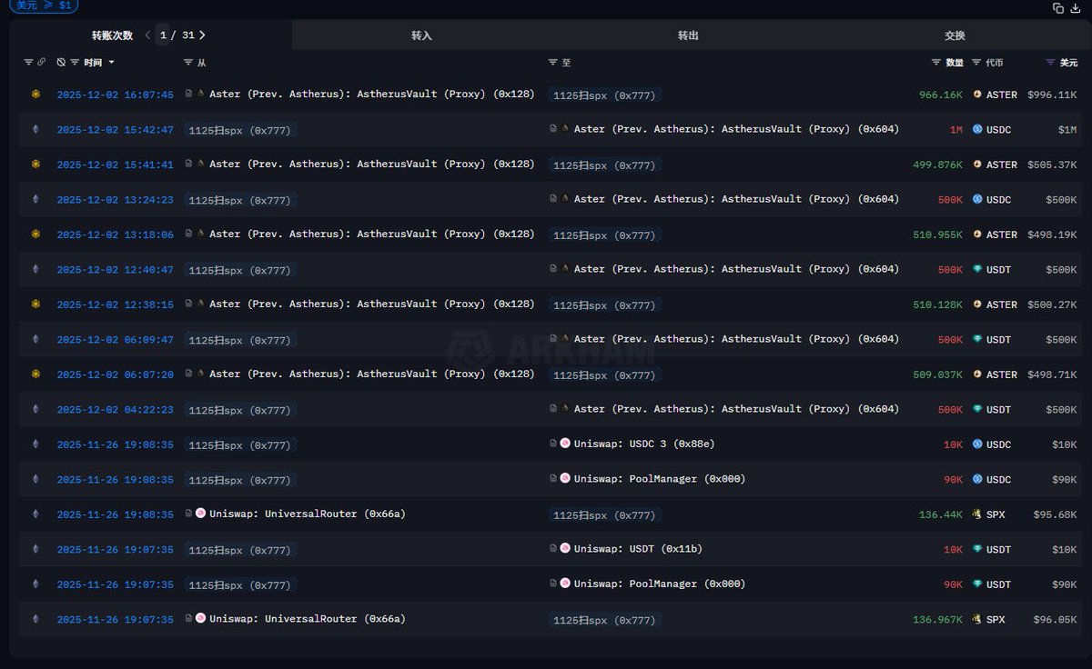Click Aster logo on 06:09:47 recipient

[566, 338]
